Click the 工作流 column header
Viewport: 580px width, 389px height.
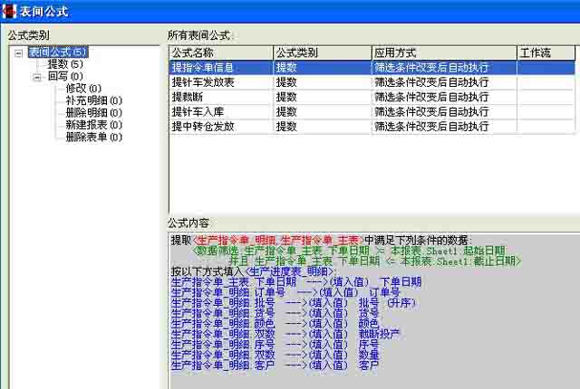[545, 52]
